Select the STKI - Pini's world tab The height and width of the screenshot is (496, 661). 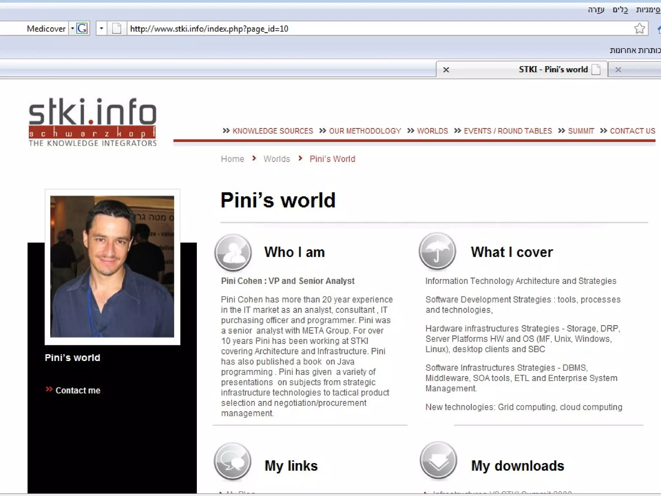click(553, 69)
